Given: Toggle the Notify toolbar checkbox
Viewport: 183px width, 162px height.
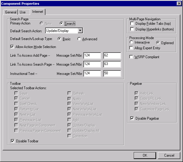Looking at the screenshot, I should pyautogui.click(x=69, y=99).
